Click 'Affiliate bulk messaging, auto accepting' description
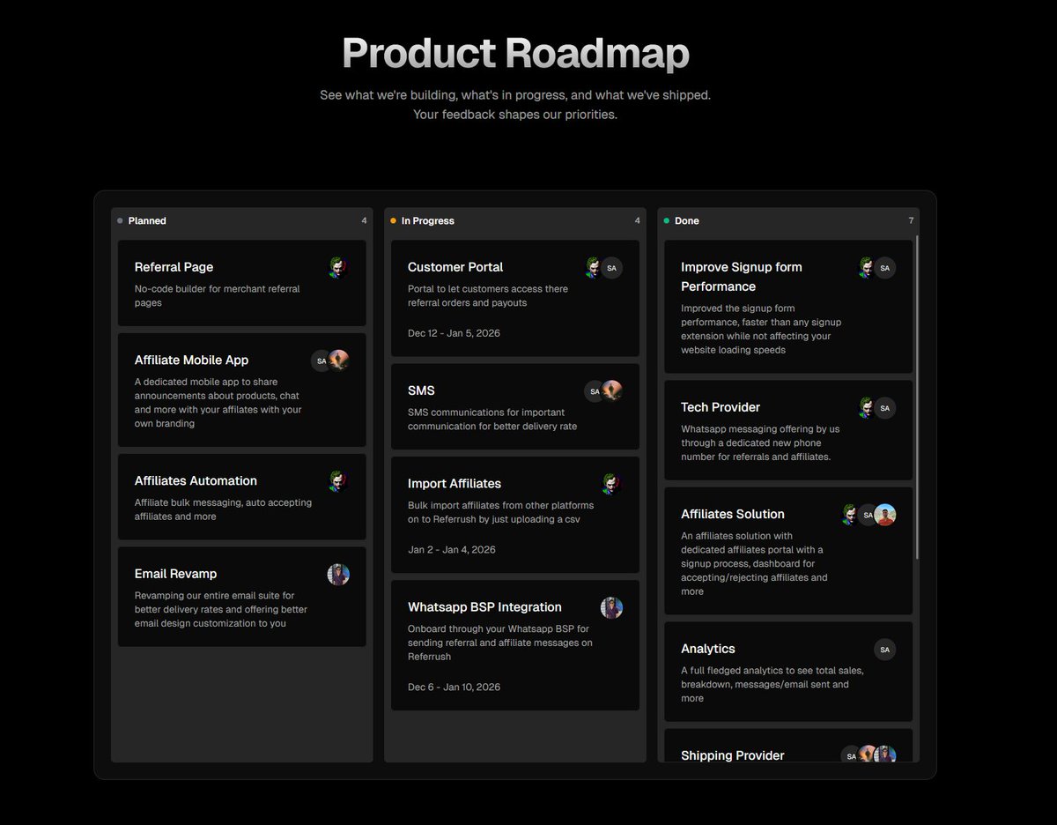 pyautogui.click(x=223, y=509)
